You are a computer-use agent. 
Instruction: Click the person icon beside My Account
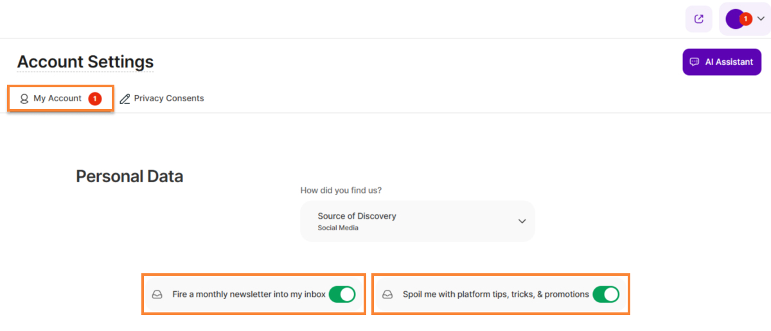[24, 99]
